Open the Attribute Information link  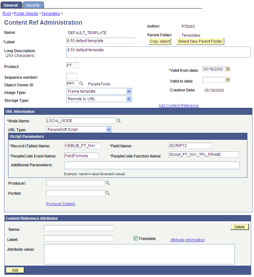[x=187, y=240]
